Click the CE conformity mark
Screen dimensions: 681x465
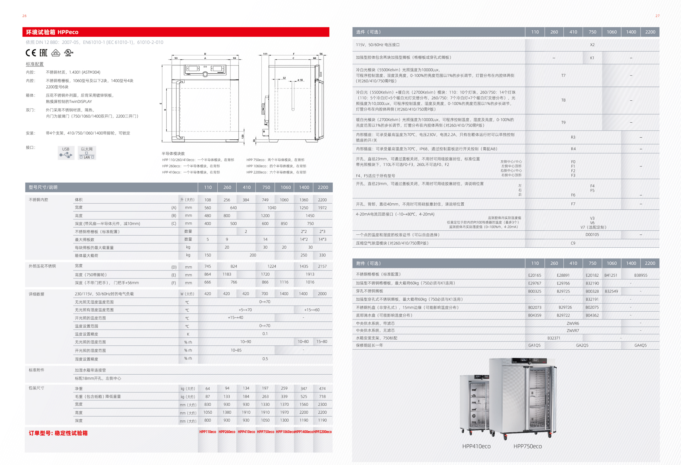[x=31, y=53]
